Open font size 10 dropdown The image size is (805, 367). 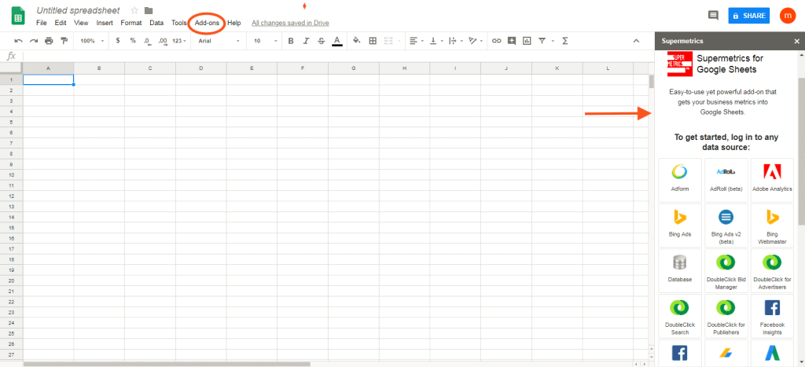tap(266, 41)
